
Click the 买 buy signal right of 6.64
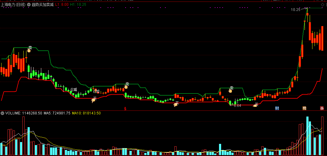(x=256, y=105)
